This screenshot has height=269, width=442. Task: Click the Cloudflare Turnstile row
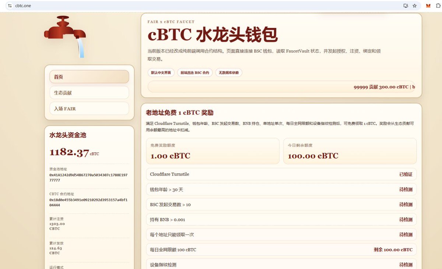tap(281, 174)
